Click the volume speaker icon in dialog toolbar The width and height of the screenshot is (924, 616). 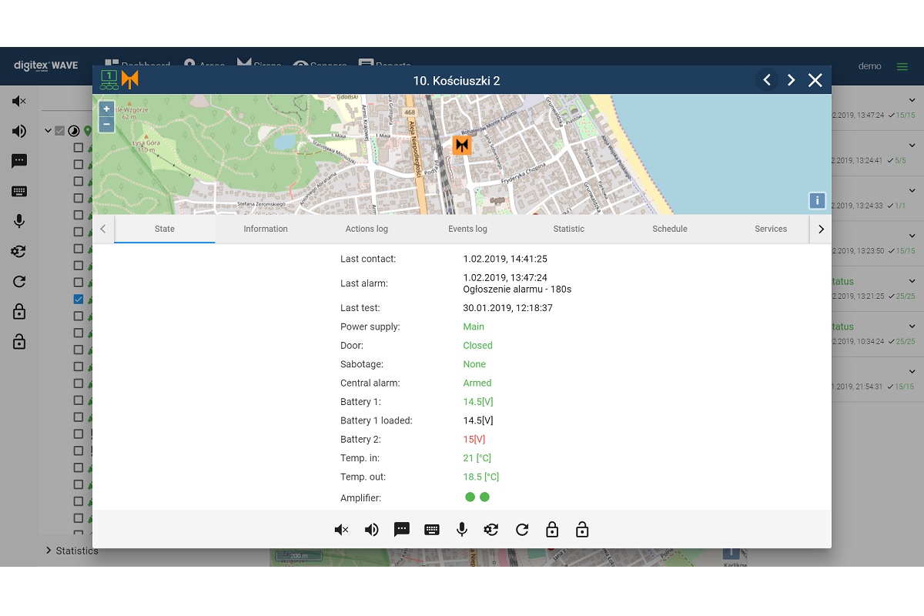tap(372, 530)
